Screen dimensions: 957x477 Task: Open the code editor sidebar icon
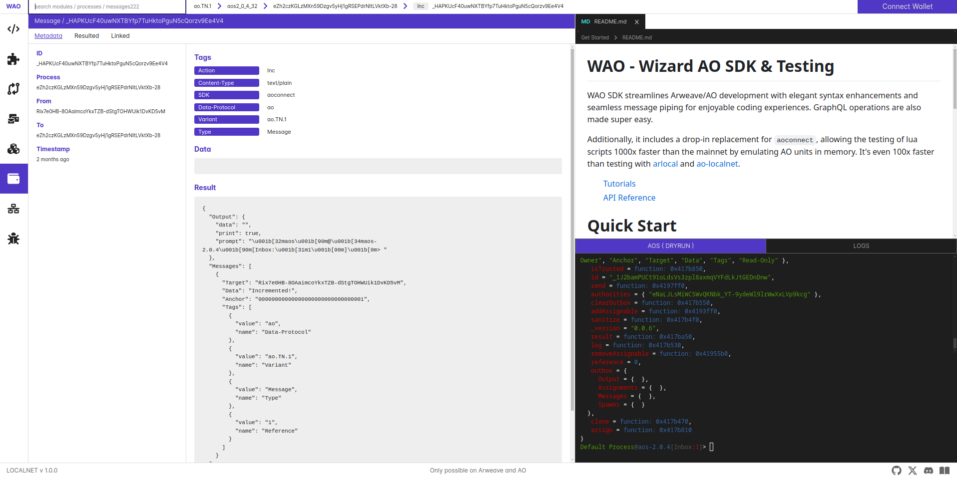13,29
